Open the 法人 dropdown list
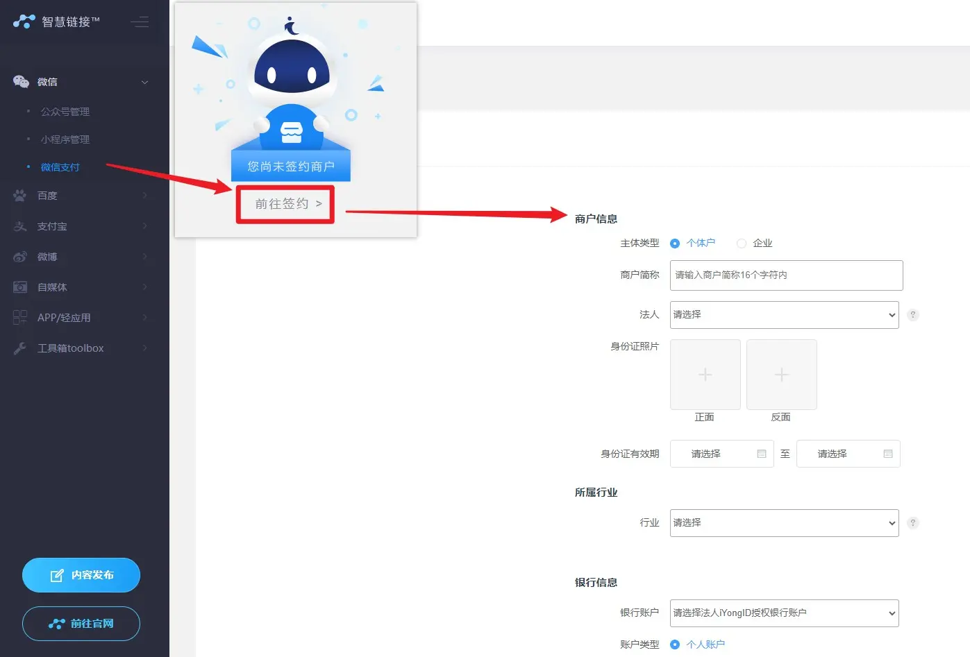Viewport: 970px width, 657px height. pos(784,315)
